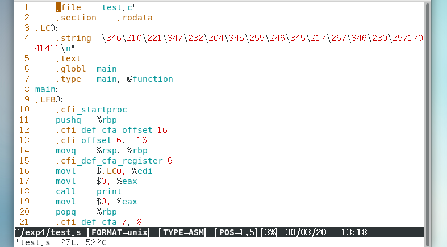Click the .cfi_startproc directive
The height and width of the screenshot is (247, 447).
[91, 110]
